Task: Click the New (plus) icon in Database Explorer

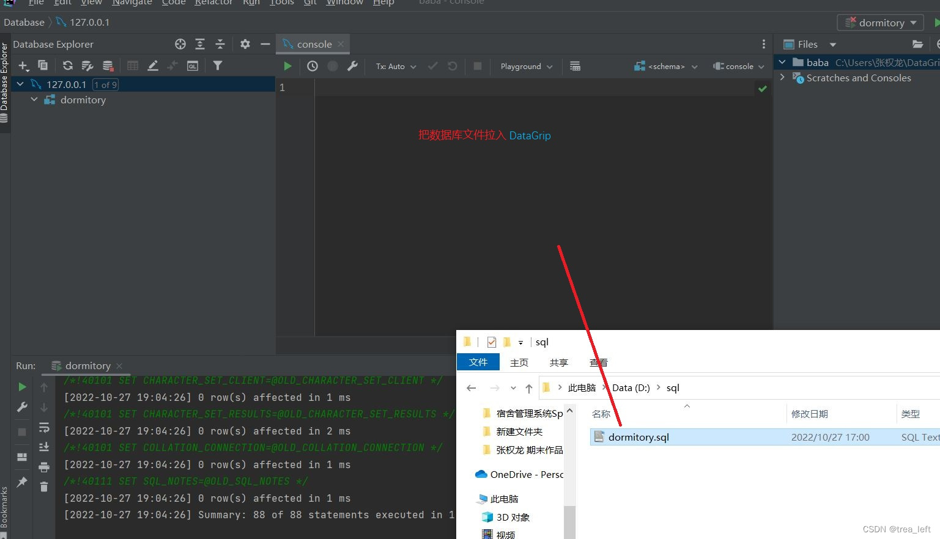Action: [23, 66]
